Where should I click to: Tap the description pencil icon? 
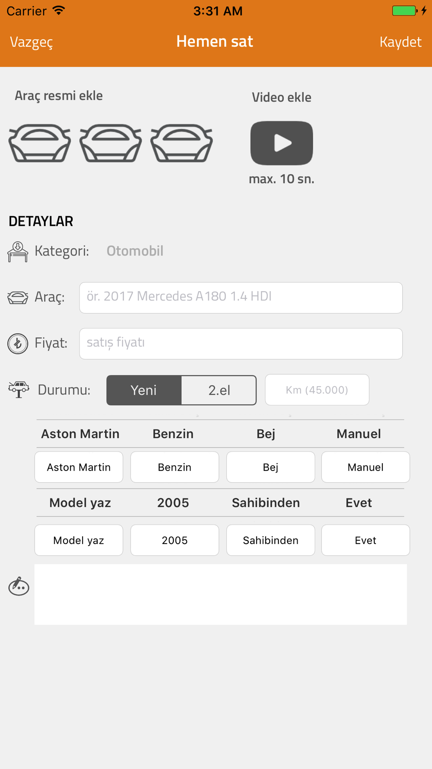(x=19, y=586)
